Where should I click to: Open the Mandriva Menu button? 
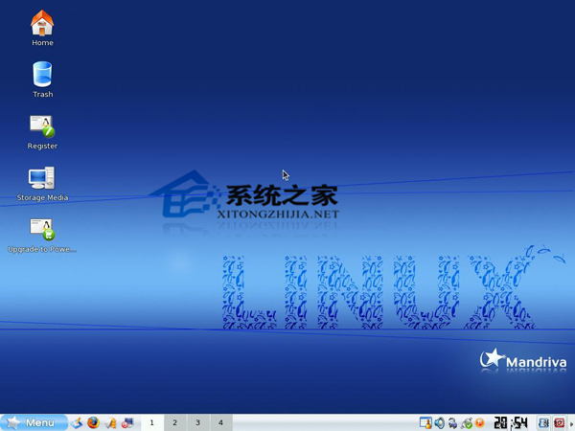pyautogui.click(x=33, y=422)
